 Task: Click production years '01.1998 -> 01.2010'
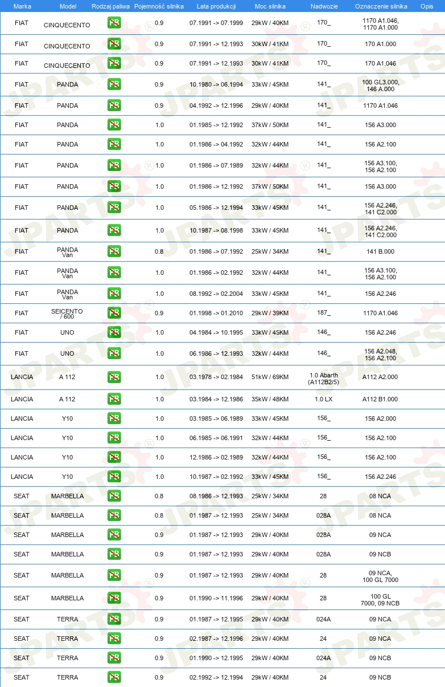(x=216, y=313)
